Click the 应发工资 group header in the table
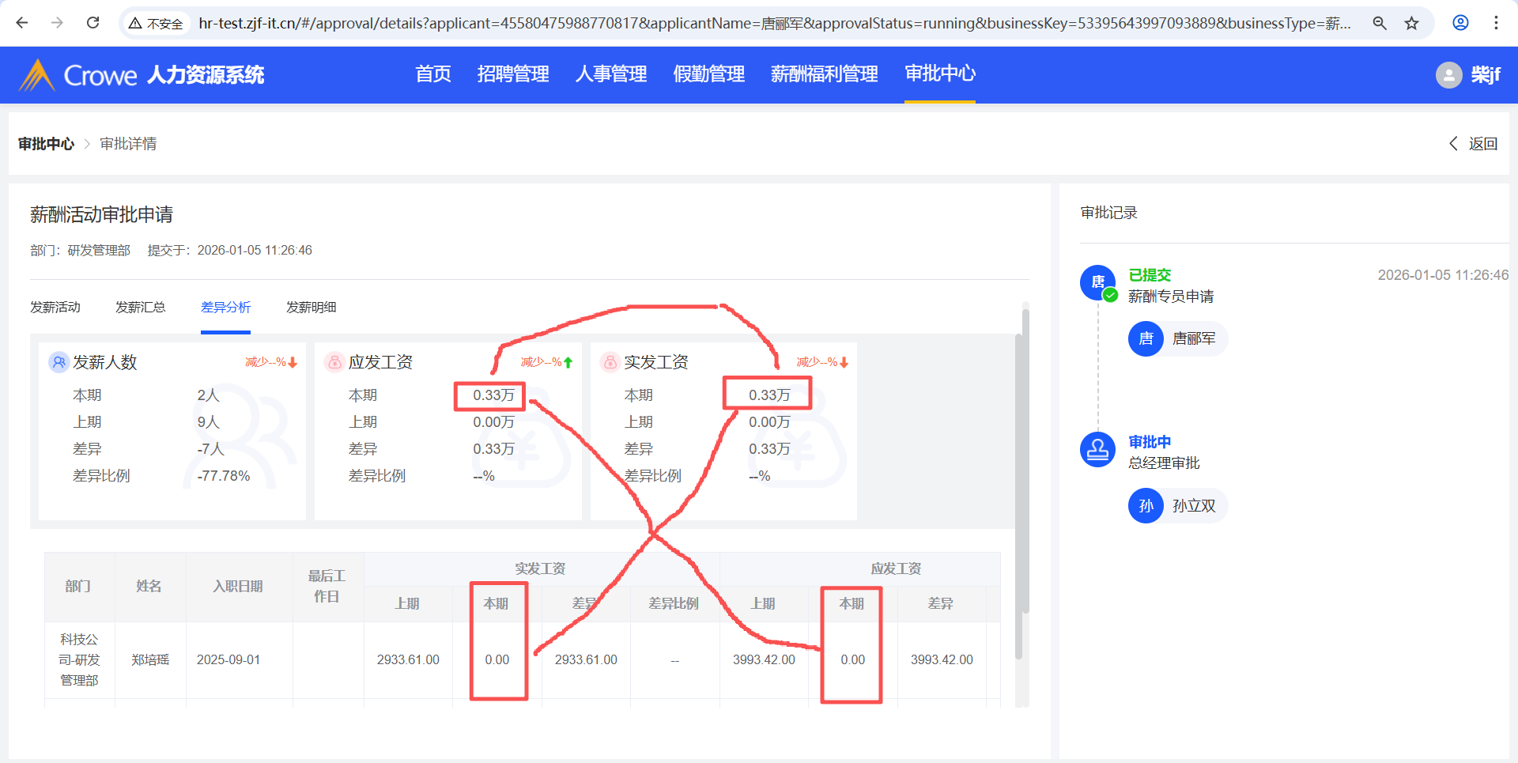 pyautogui.click(x=896, y=569)
